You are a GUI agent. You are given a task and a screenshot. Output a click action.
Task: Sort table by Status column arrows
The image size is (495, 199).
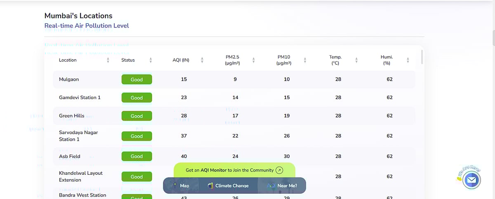point(151,60)
